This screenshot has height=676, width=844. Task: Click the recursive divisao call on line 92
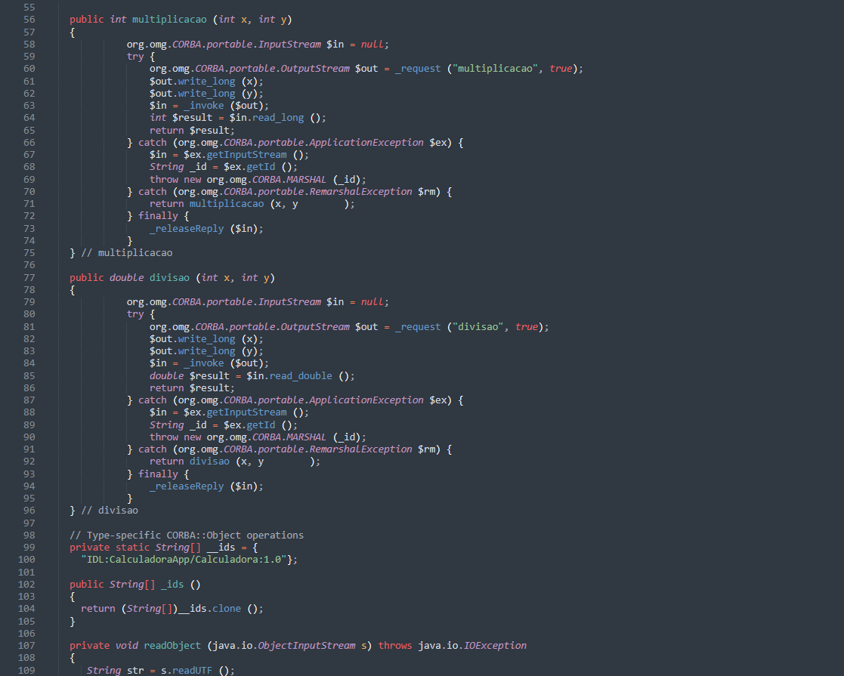209,461
